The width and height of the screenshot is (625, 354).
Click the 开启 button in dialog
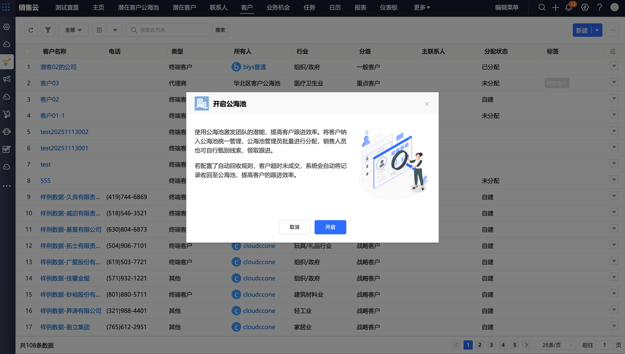(330, 227)
